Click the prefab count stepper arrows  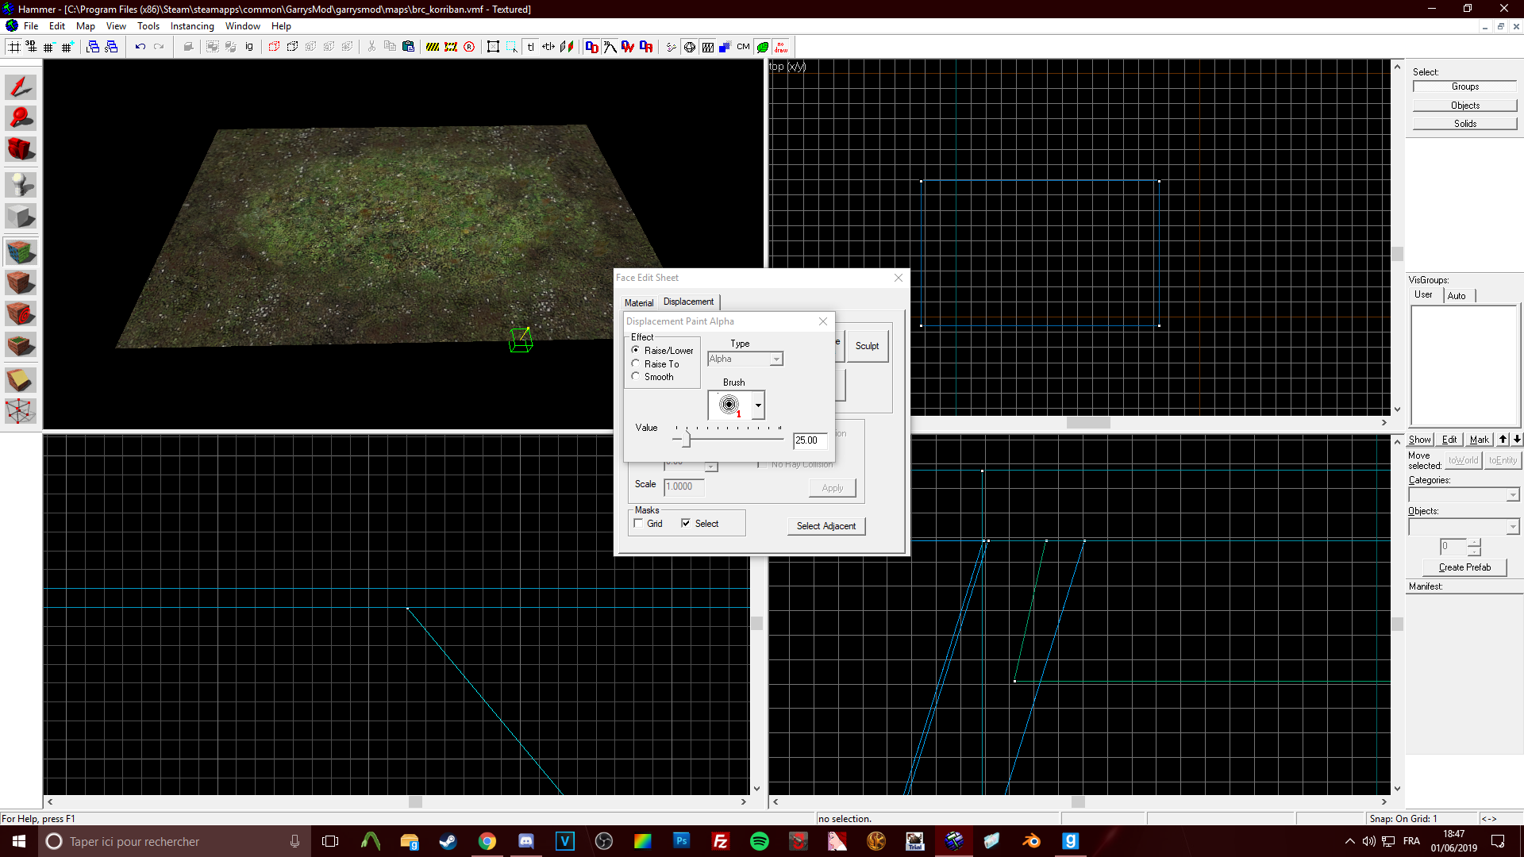[1474, 547]
